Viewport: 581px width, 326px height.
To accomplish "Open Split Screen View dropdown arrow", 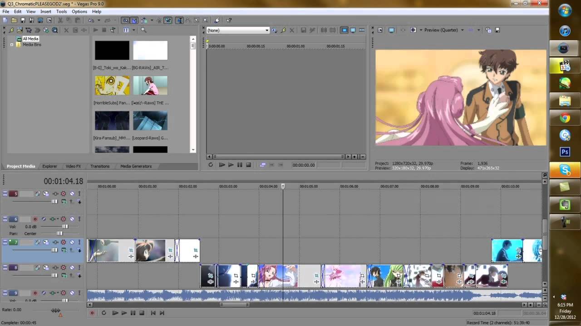I will (420, 30).
